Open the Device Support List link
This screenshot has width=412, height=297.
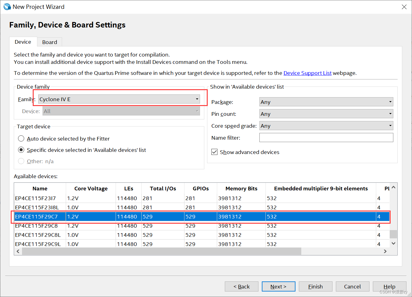click(307, 73)
